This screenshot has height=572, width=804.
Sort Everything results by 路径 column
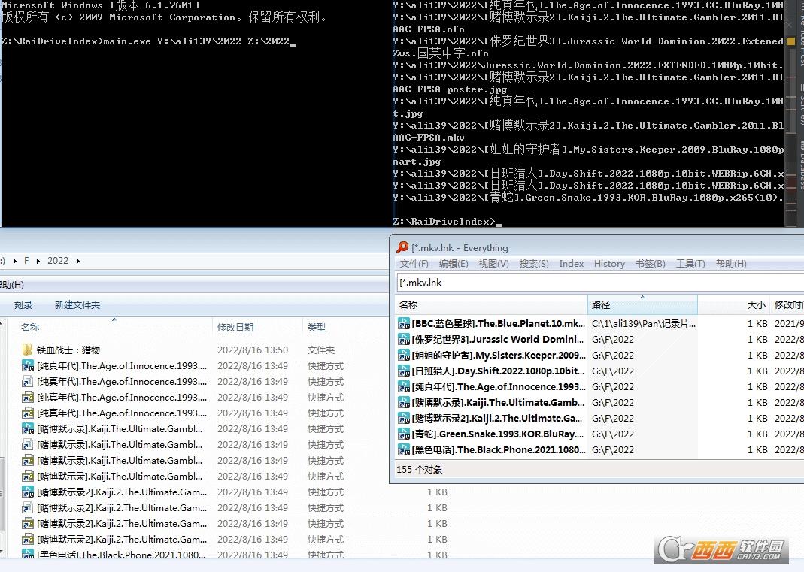(x=642, y=305)
